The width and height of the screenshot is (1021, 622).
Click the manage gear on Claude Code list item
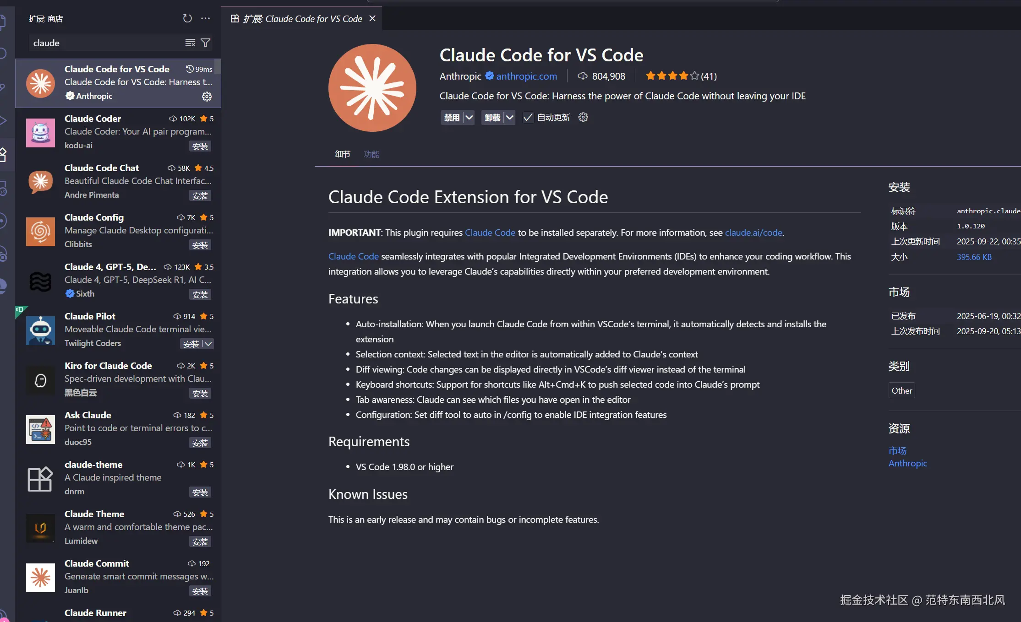click(207, 96)
